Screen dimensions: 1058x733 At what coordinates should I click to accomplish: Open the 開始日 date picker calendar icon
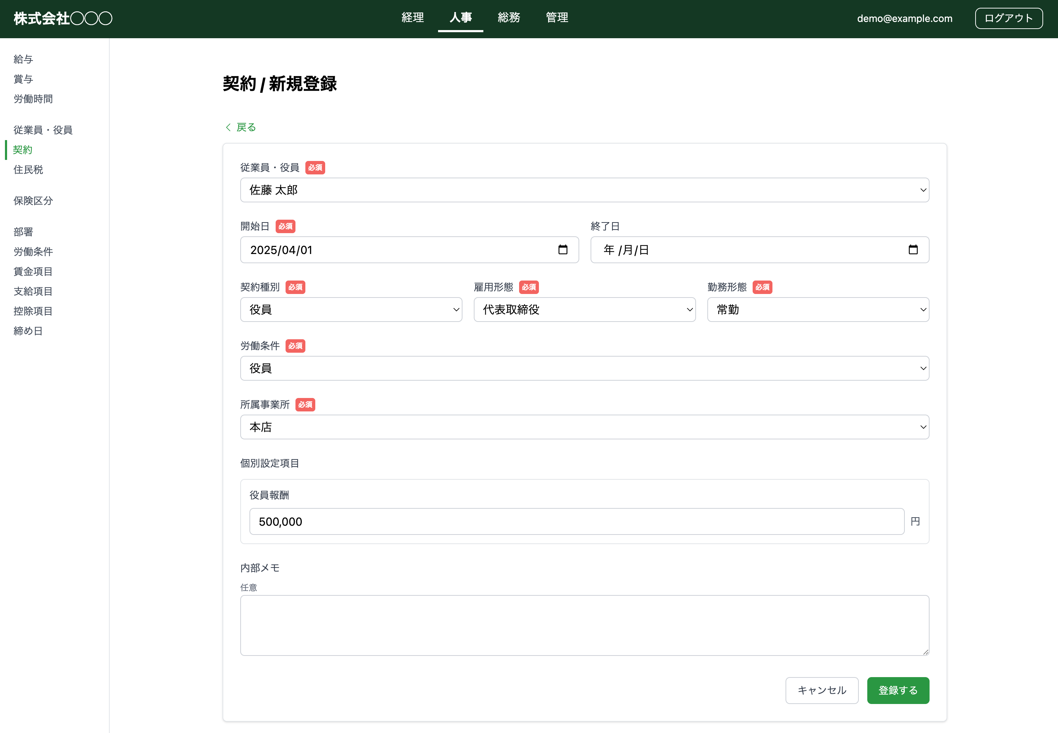pyautogui.click(x=564, y=249)
